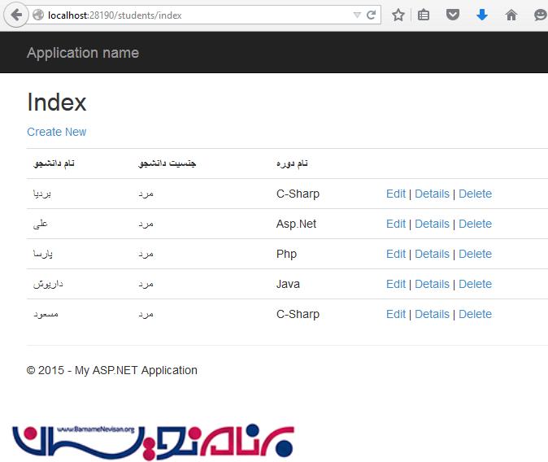
Task: Select the جنسیت دانشجو column header
Action: click(167, 163)
